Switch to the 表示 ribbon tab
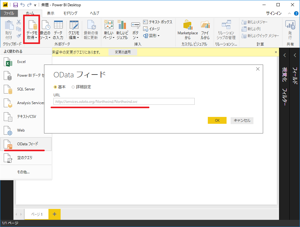300x227 pixels. (51, 13)
